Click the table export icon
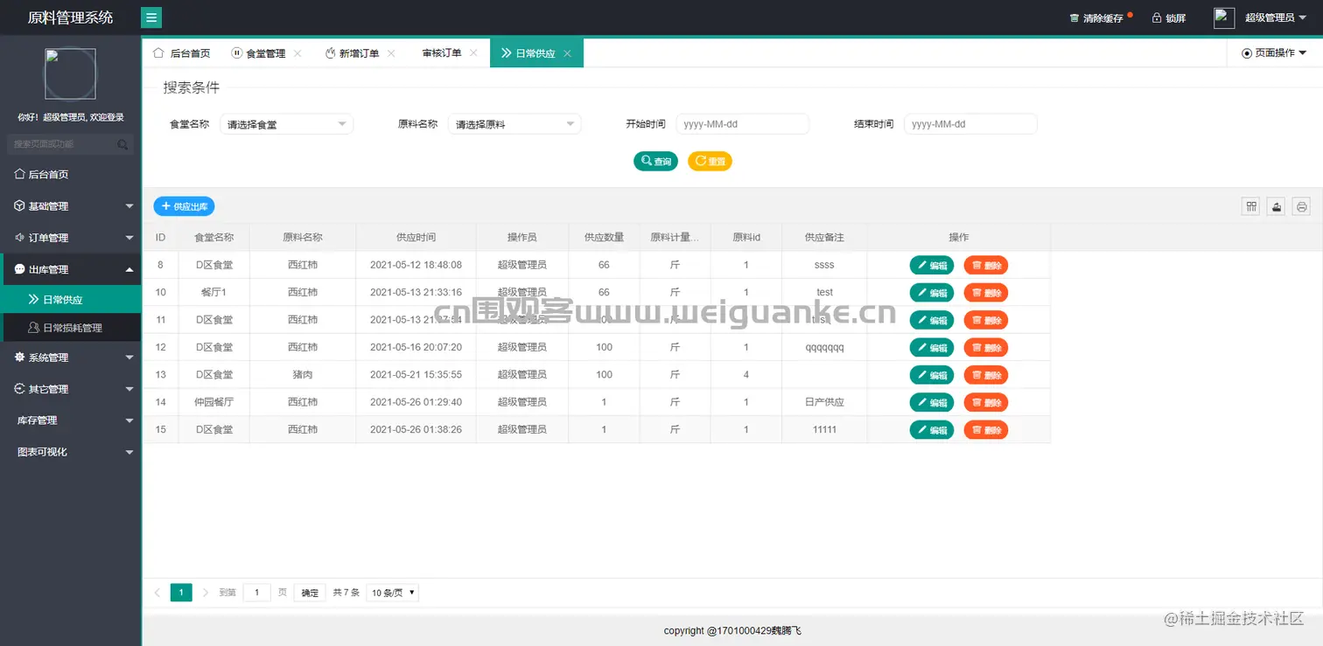The image size is (1323, 646). 1277,206
